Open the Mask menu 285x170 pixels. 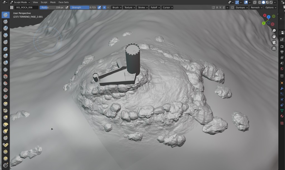(x=53, y=2)
